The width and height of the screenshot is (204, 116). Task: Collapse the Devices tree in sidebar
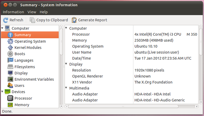tap(2, 92)
